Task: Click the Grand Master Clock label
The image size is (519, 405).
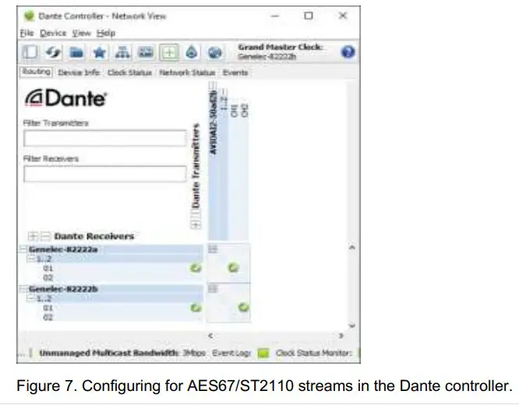Action: (x=280, y=48)
